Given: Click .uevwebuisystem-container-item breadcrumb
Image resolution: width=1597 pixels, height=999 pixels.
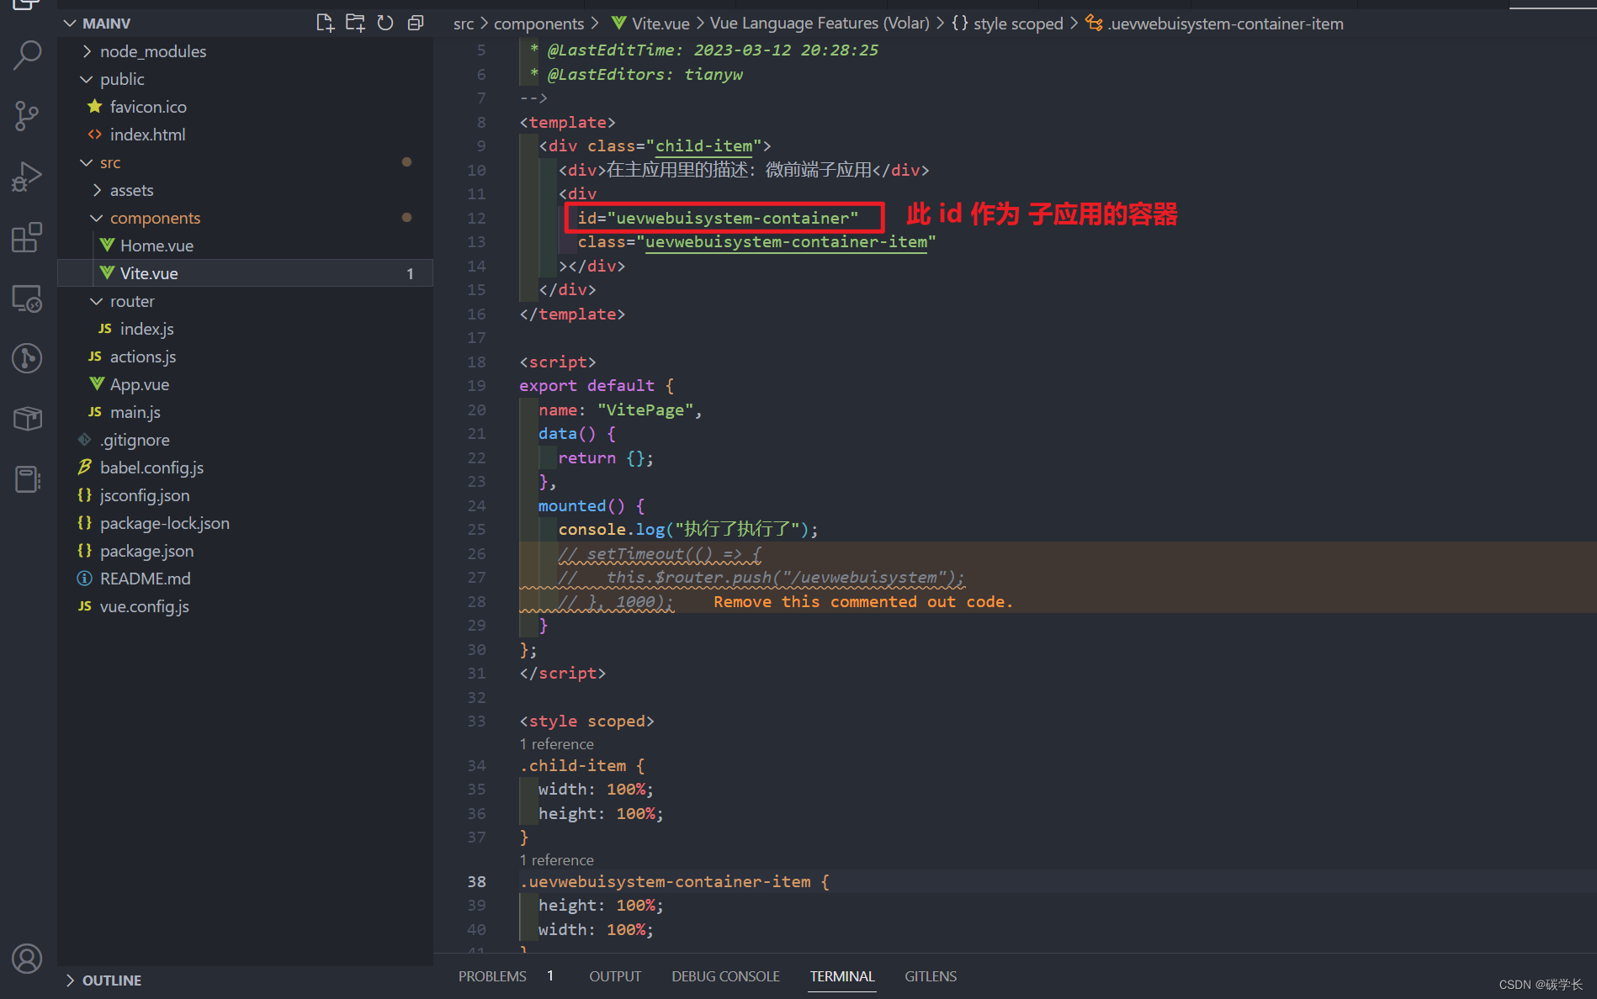Looking at the screenshot, I should tap(1214, 24).
